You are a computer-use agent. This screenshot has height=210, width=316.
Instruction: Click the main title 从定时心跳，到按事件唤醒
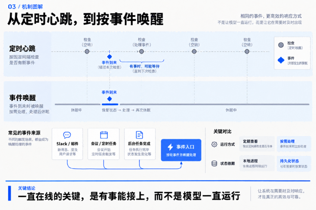pyautogui.click(x=85, y=19)
